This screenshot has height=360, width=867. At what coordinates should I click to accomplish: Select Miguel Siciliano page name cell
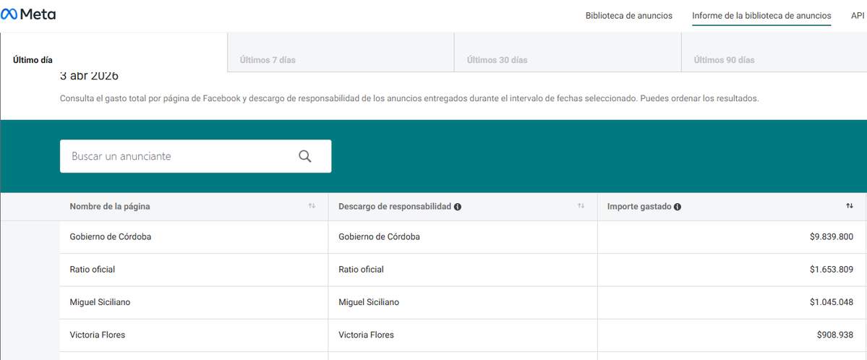click(x=194, y=302)
